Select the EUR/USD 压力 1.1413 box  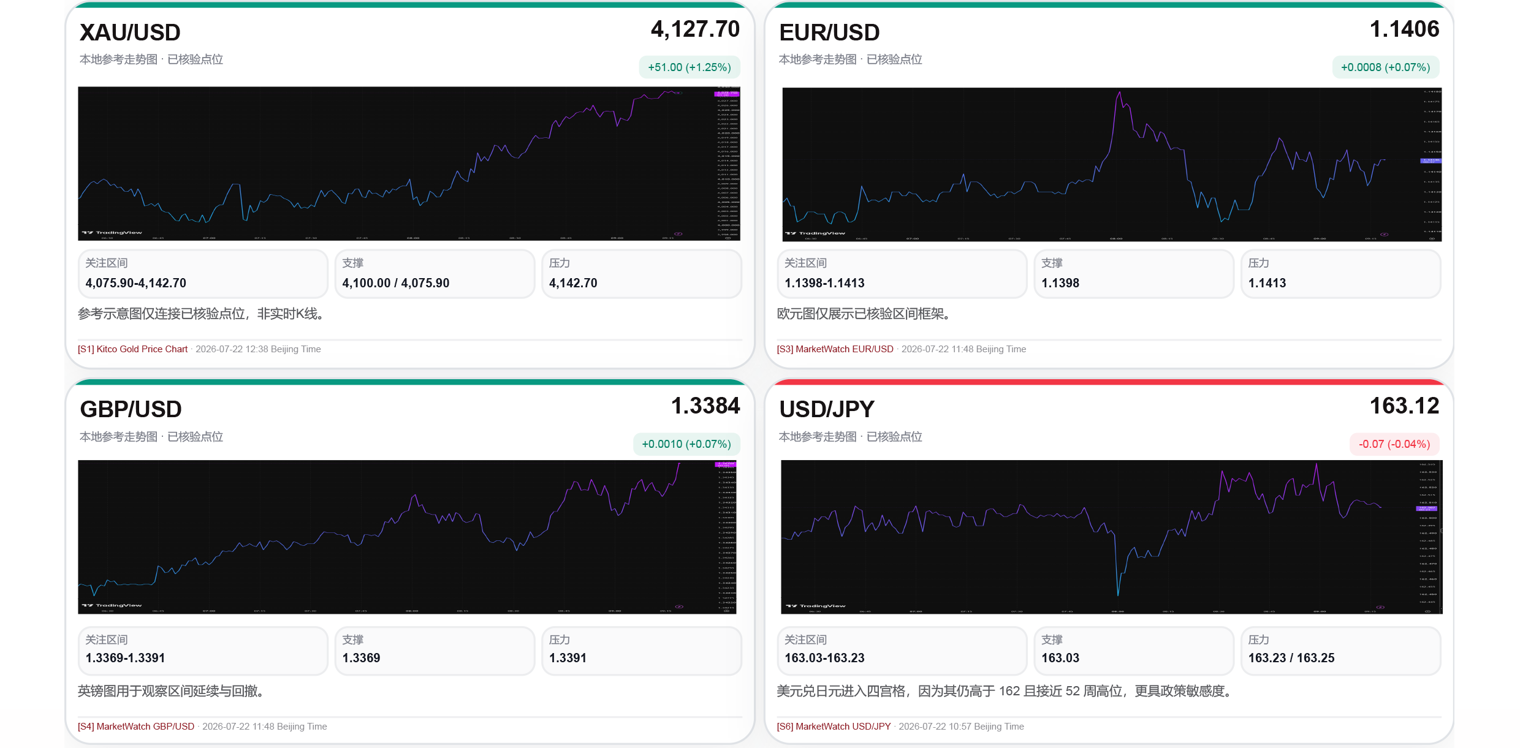click(1341, 274)
